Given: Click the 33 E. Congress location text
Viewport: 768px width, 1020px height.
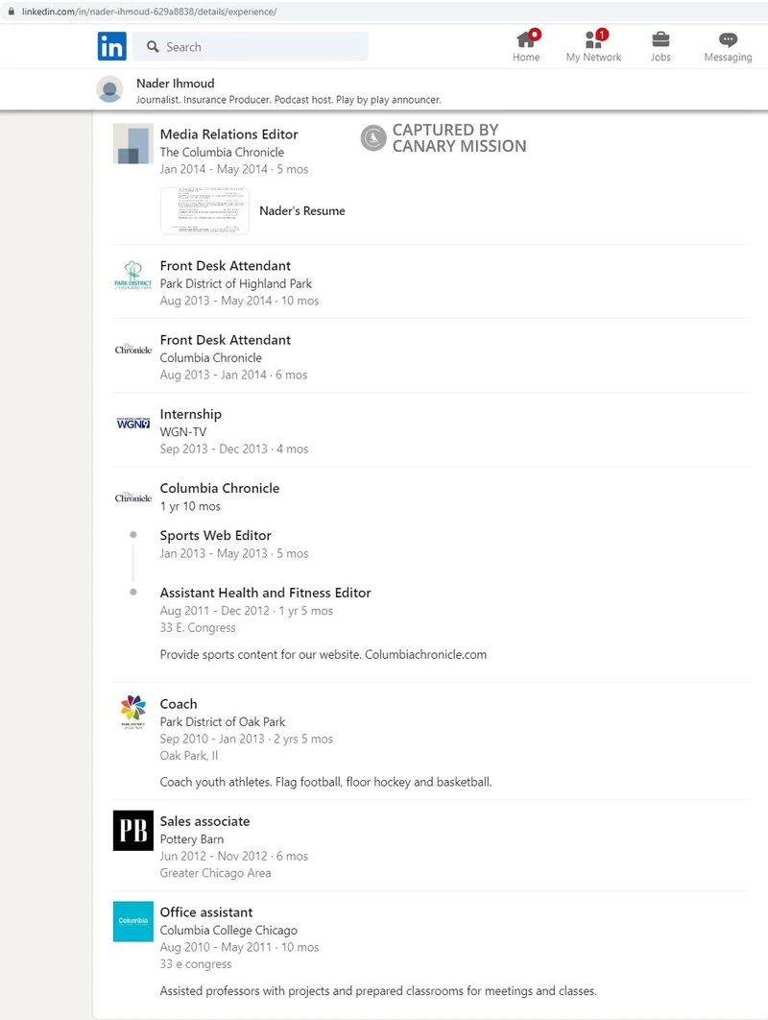Looking at the screenshot, I should (x=198, y=628).
